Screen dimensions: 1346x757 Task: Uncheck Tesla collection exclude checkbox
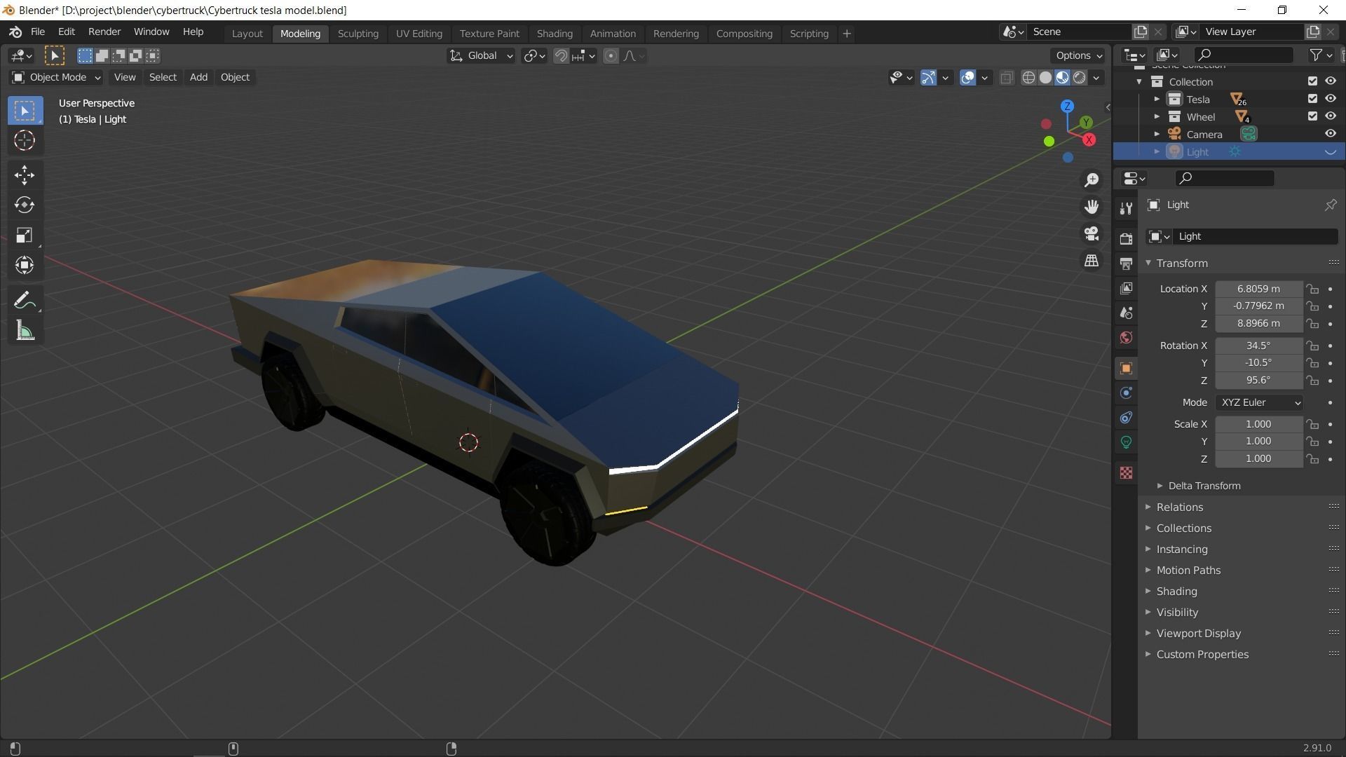point(1312,99)
